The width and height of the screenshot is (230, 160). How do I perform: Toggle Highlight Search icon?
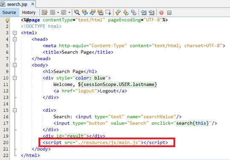101,12
